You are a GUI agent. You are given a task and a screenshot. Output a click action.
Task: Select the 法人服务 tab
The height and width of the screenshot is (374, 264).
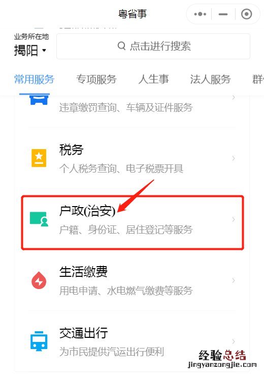[x=210, y=79]
